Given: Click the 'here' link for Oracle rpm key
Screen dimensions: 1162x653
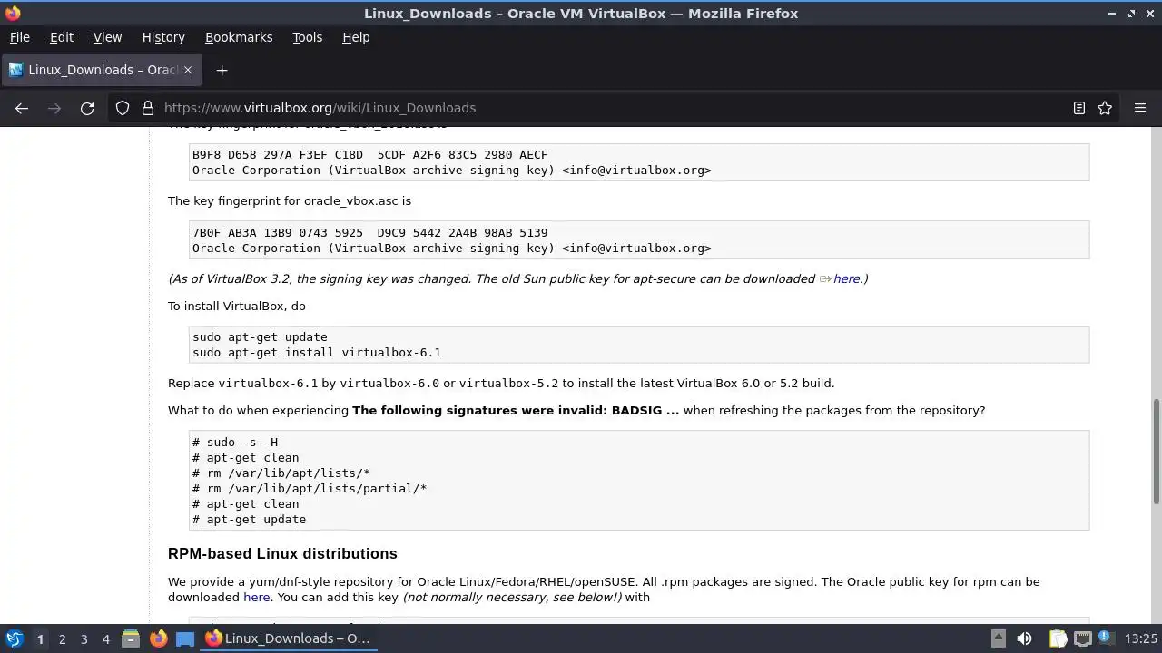Looking at the screenshot, I should point(256,597).
